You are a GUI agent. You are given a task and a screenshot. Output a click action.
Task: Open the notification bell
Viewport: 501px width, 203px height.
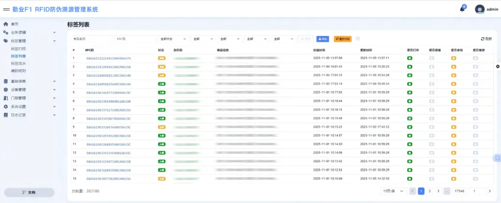coord(462,9)
